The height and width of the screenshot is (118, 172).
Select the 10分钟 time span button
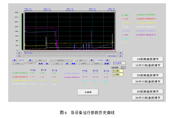(x=96, y=64)
